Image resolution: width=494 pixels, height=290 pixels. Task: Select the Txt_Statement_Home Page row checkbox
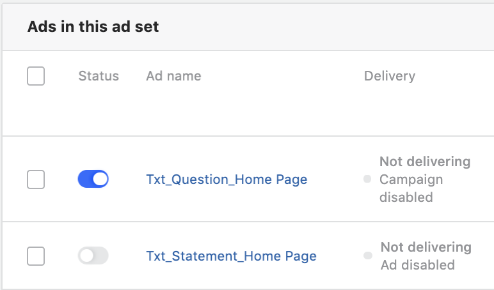36,256
